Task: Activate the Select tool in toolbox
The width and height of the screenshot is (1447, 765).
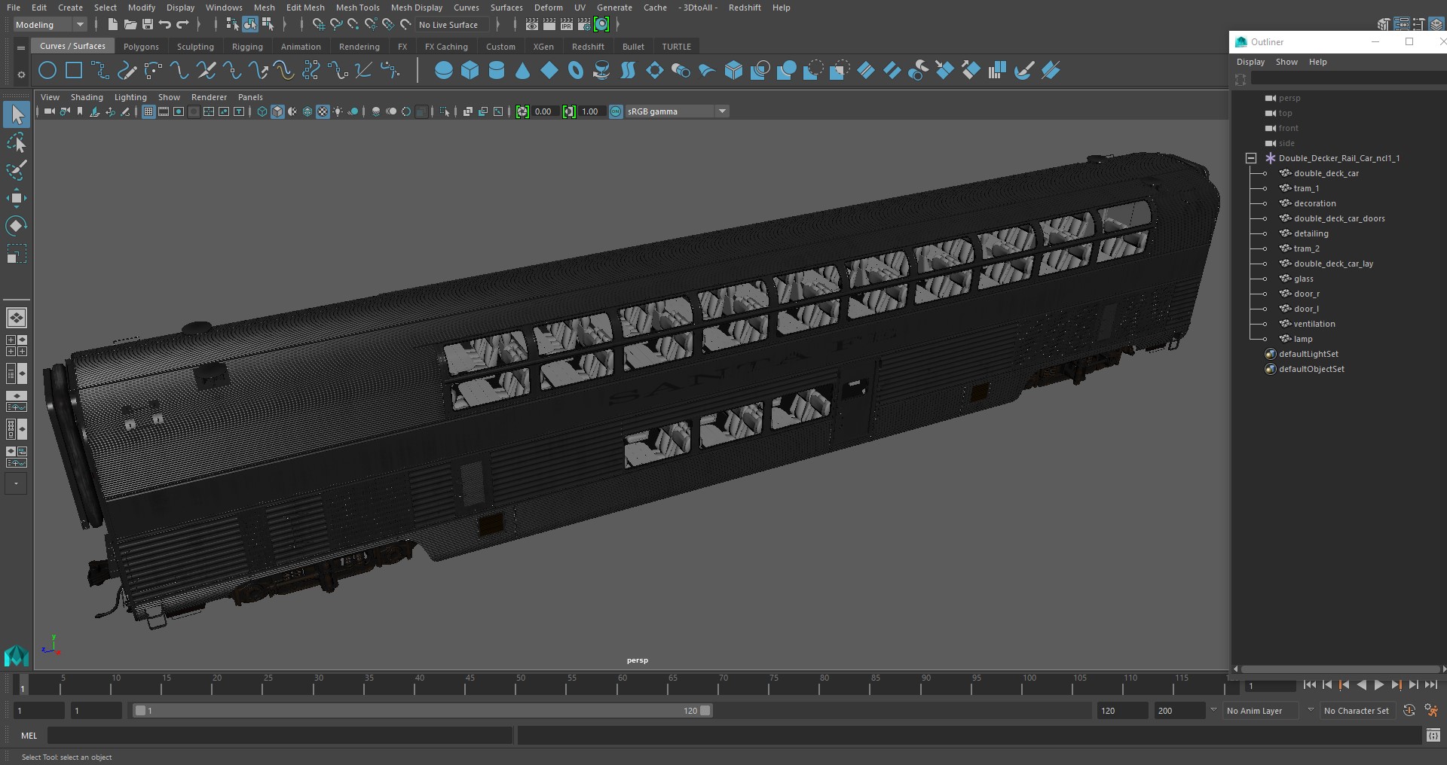Action: coord(17,114)
